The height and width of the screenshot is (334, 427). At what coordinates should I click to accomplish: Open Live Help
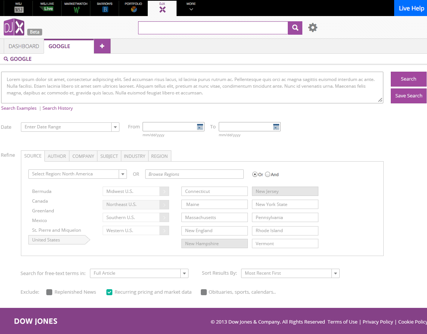tap(411, 8)
